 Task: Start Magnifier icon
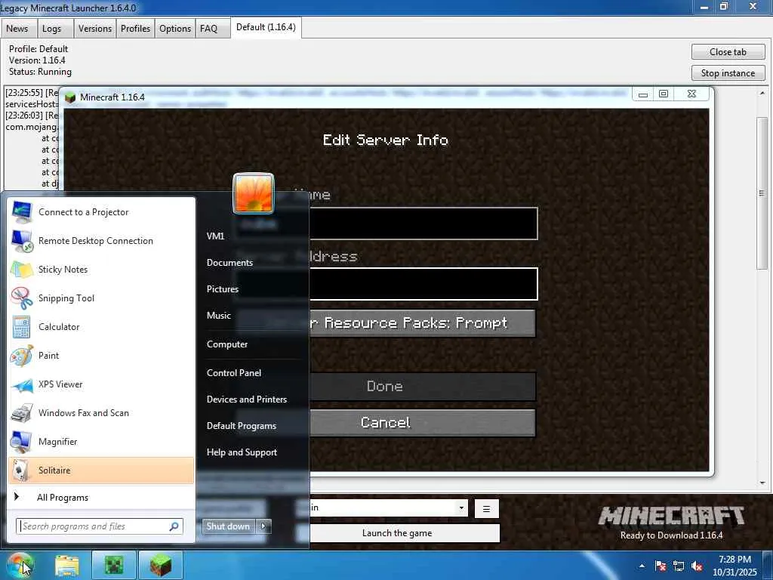click(22, 441)
